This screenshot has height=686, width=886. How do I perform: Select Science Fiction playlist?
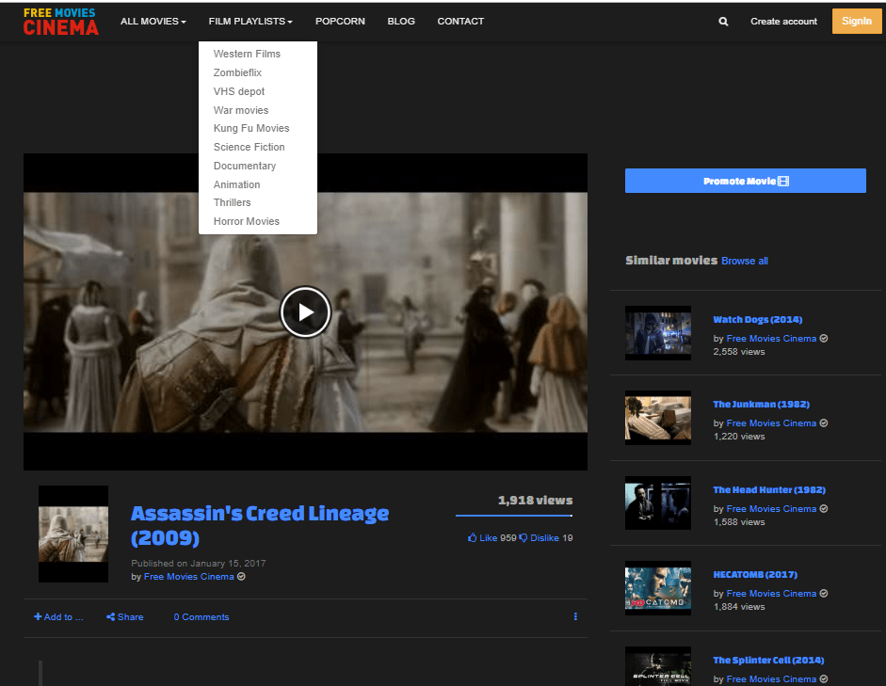pos(250,147)
